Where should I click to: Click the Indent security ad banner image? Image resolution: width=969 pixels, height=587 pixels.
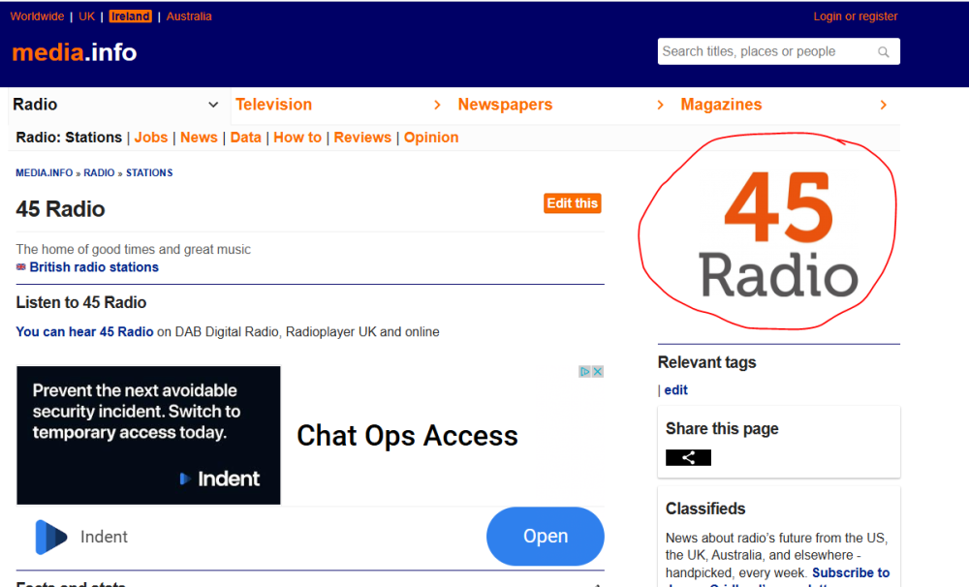click(x=148, y=435)
